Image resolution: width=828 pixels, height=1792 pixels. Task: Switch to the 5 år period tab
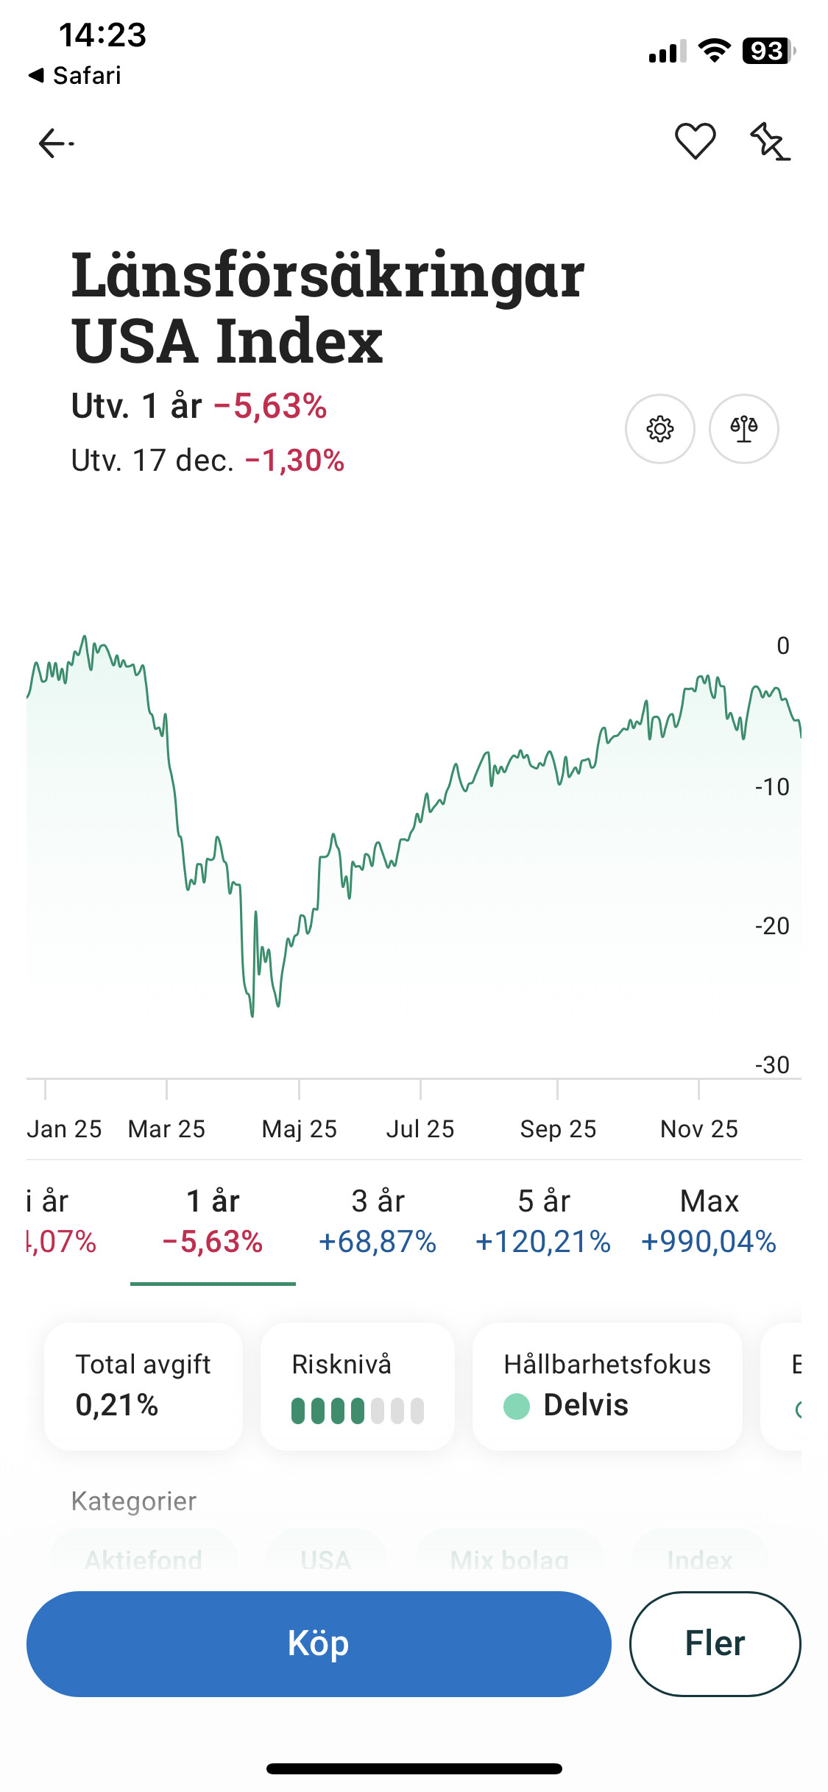[543, 1221]
